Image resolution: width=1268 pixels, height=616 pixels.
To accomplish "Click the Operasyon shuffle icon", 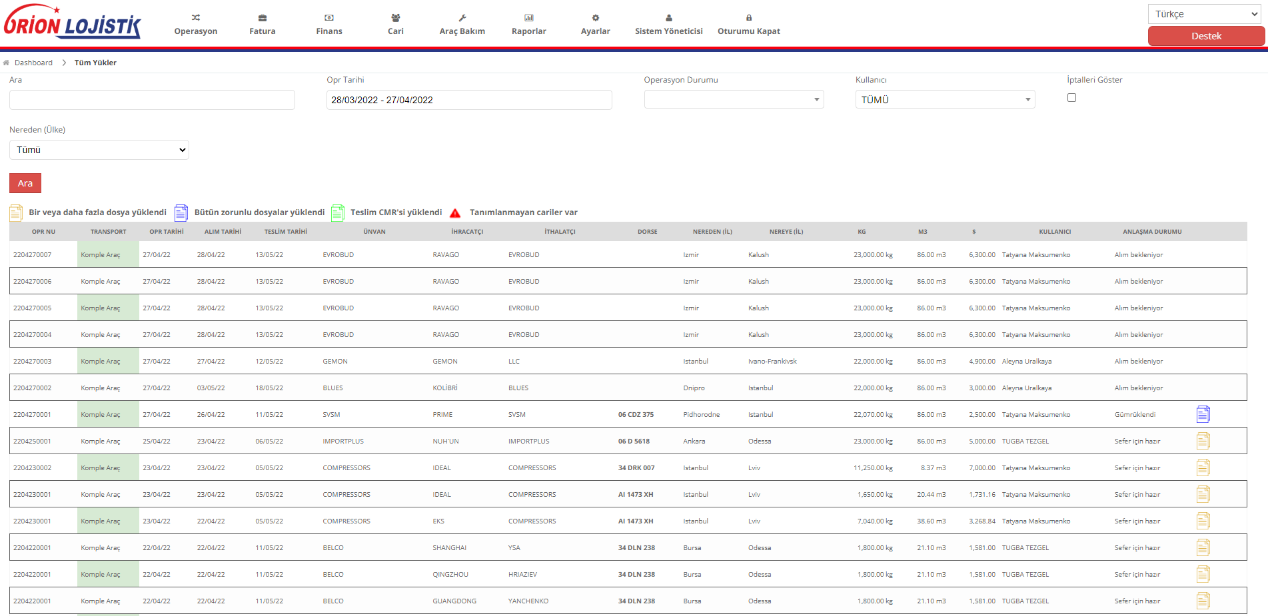I will 196,18.
